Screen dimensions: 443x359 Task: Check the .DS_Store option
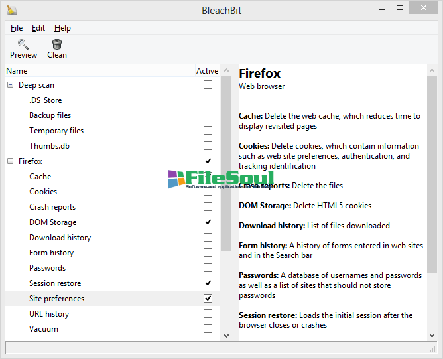208,100
